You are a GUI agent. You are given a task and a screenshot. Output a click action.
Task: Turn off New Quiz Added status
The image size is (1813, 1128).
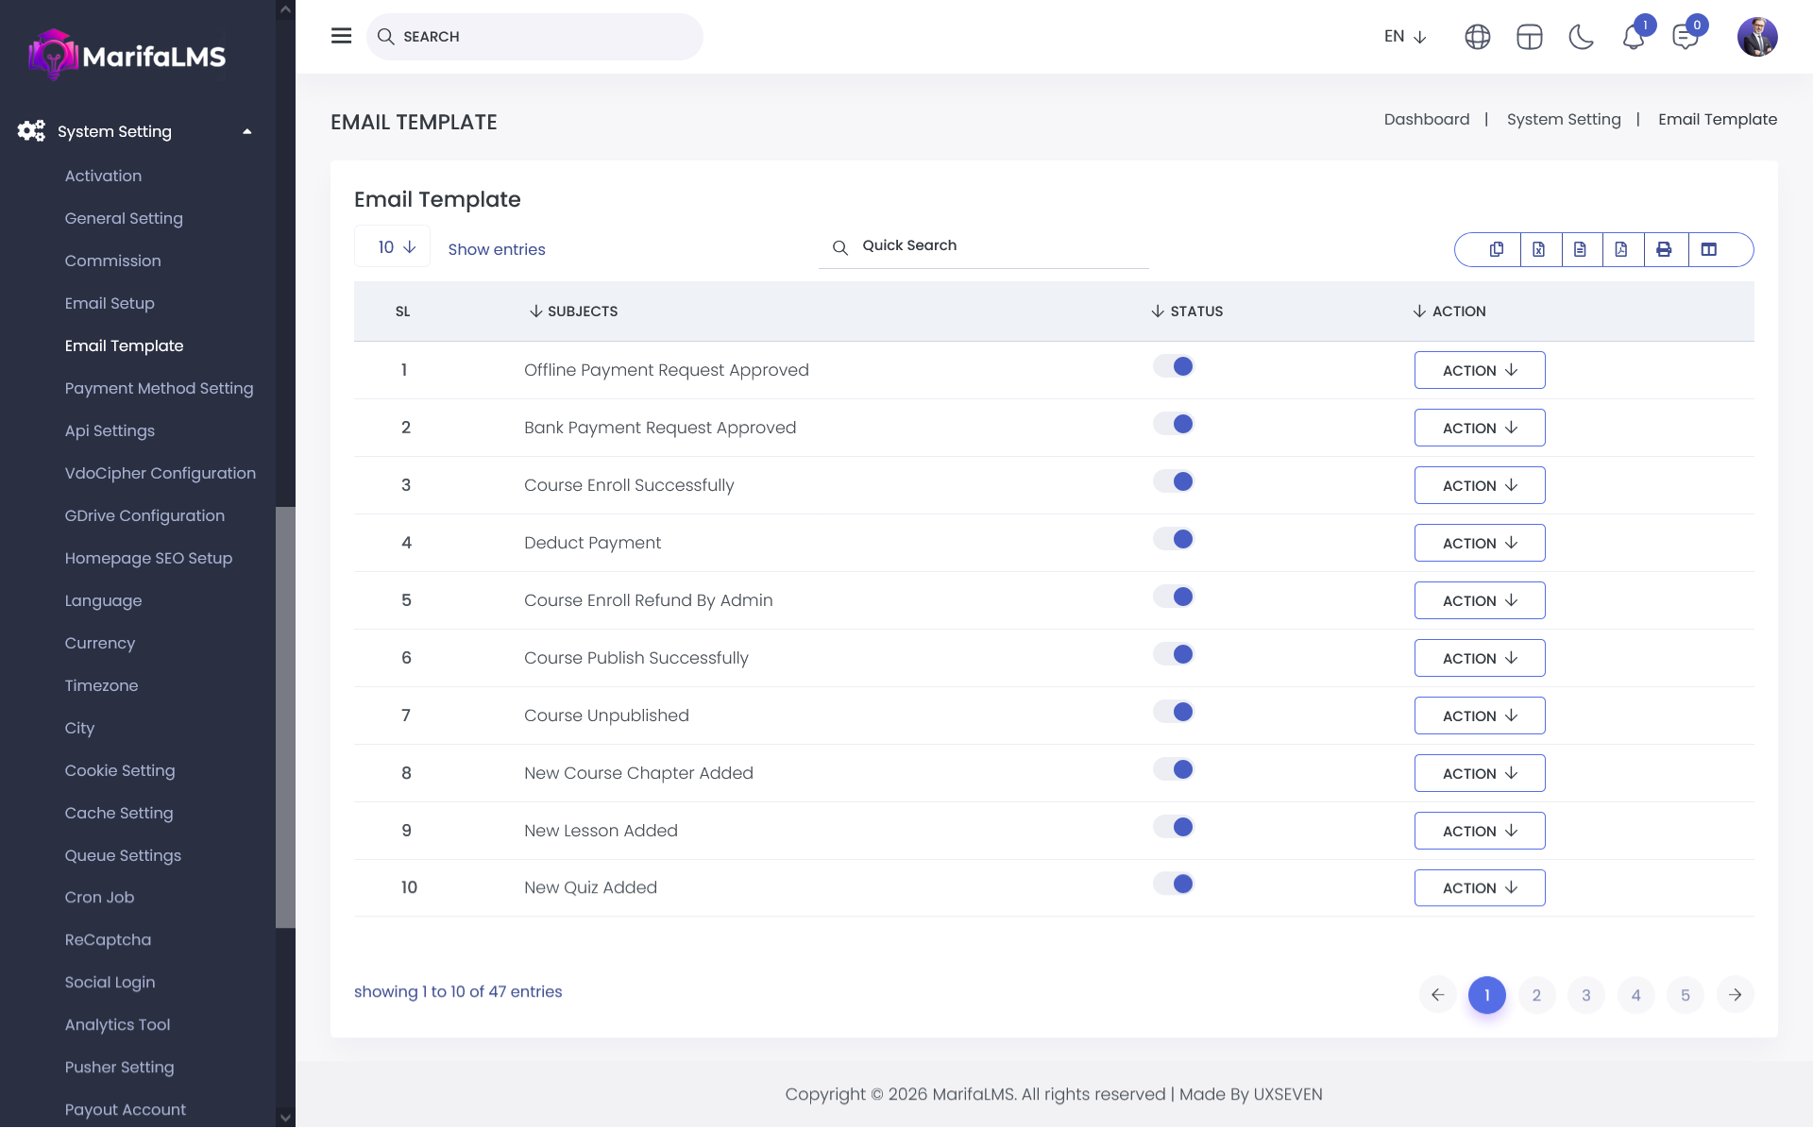point(1174,884)
